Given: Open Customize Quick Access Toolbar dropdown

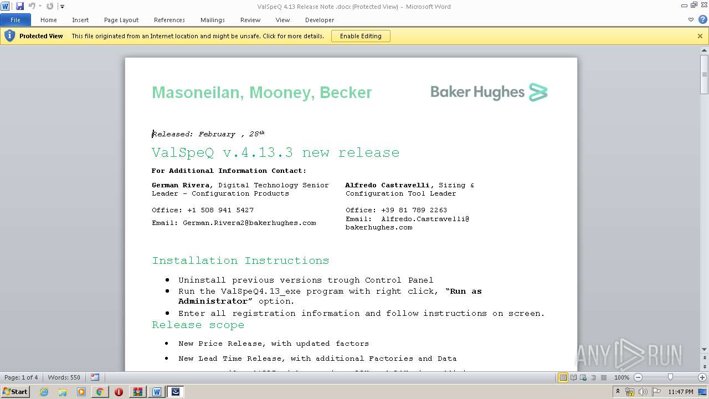Looking at the screenshot, I should click(62, 7).
